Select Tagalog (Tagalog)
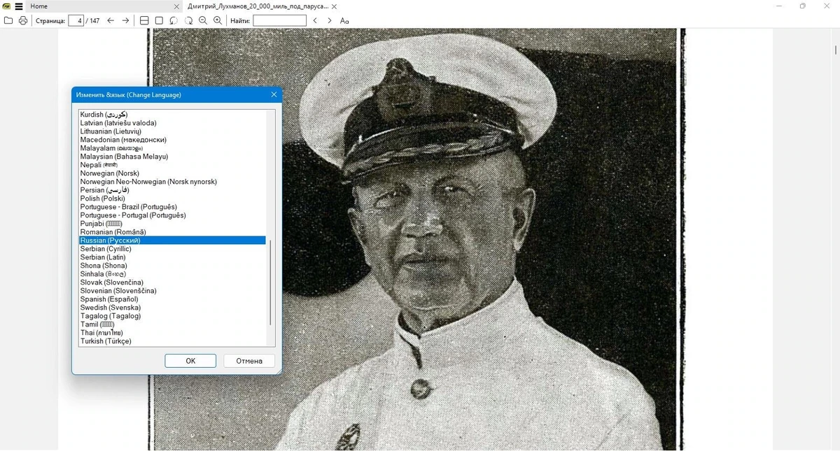The width and height of the screenshot is (840, 451). [x=172, y=316]
